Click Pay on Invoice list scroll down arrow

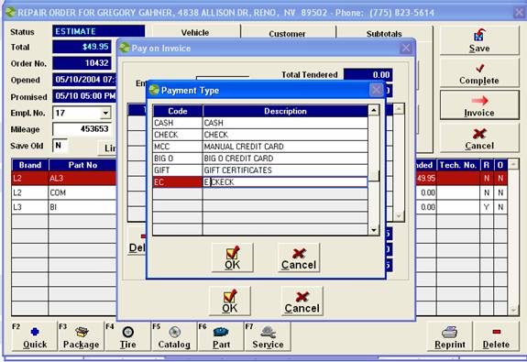[399, 216]
